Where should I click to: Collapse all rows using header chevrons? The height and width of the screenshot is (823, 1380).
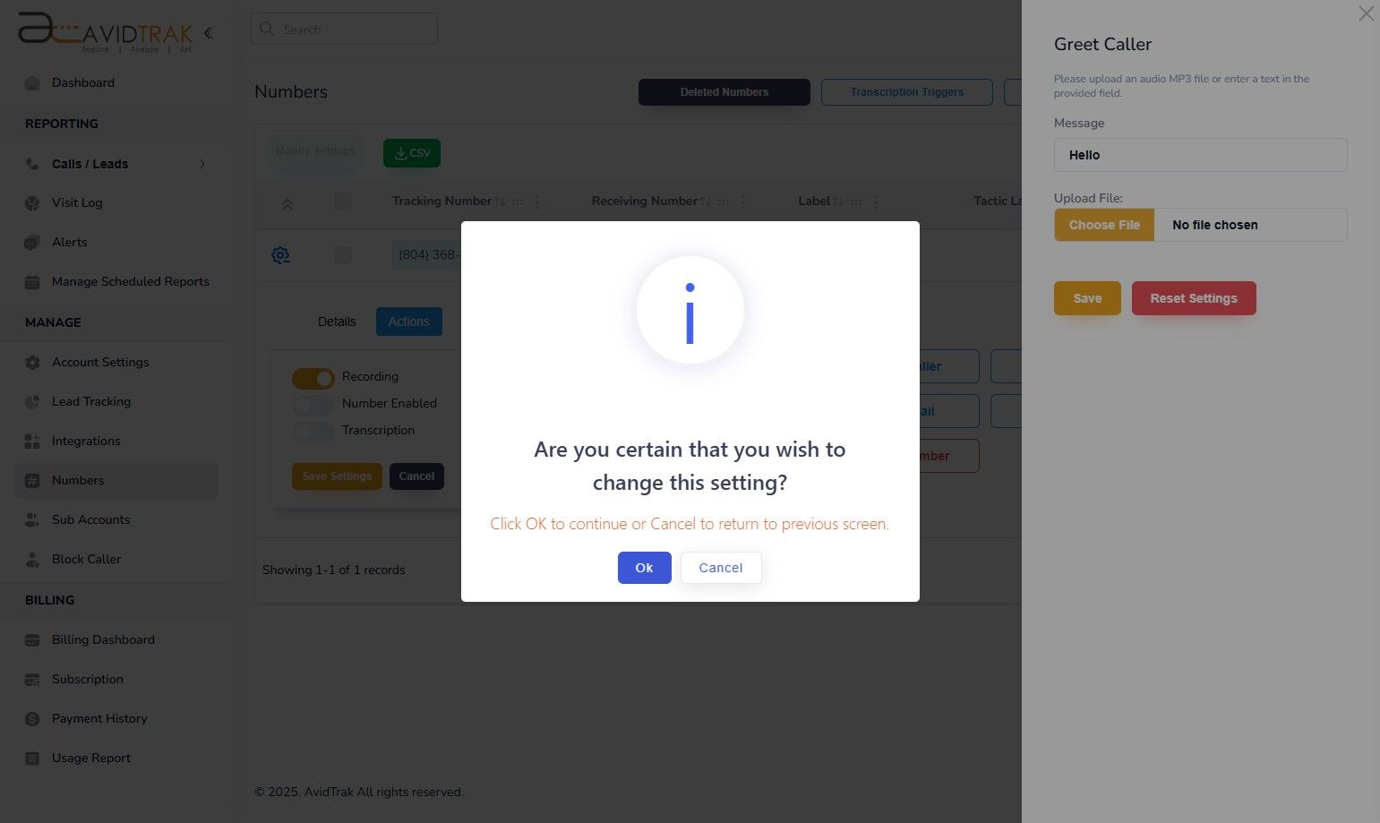pos(287,204)
